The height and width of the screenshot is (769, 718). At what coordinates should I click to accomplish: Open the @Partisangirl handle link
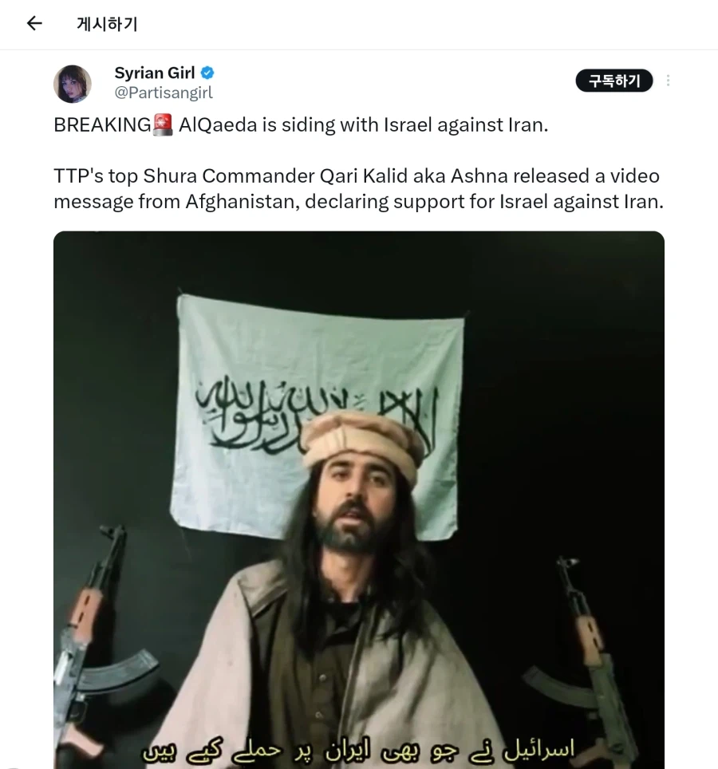[x=164, y=93]
